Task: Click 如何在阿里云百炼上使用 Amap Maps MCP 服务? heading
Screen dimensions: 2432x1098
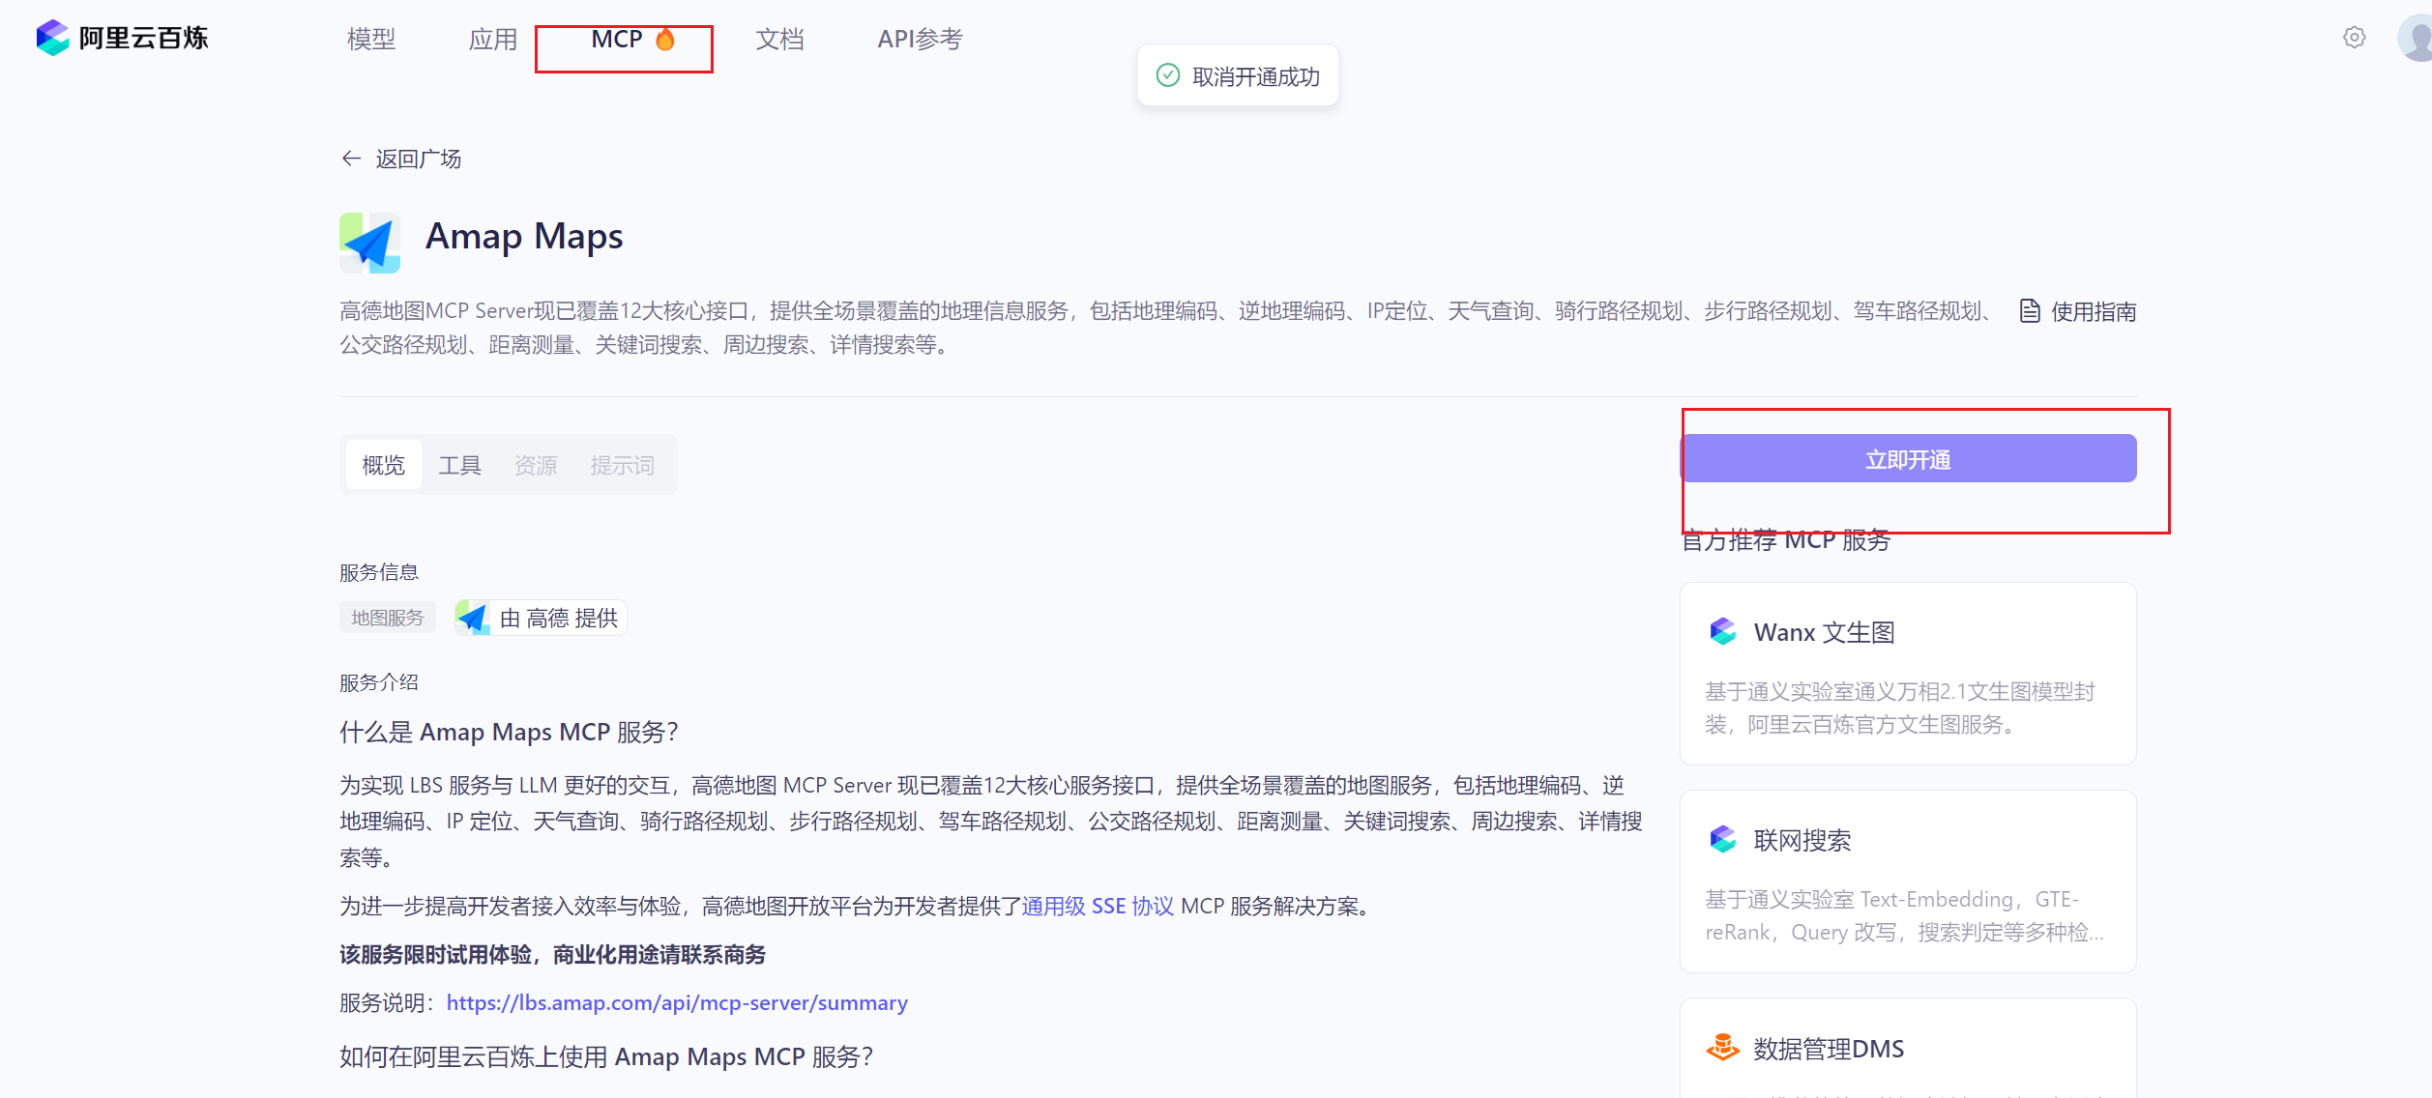Action: point(606,1056)
